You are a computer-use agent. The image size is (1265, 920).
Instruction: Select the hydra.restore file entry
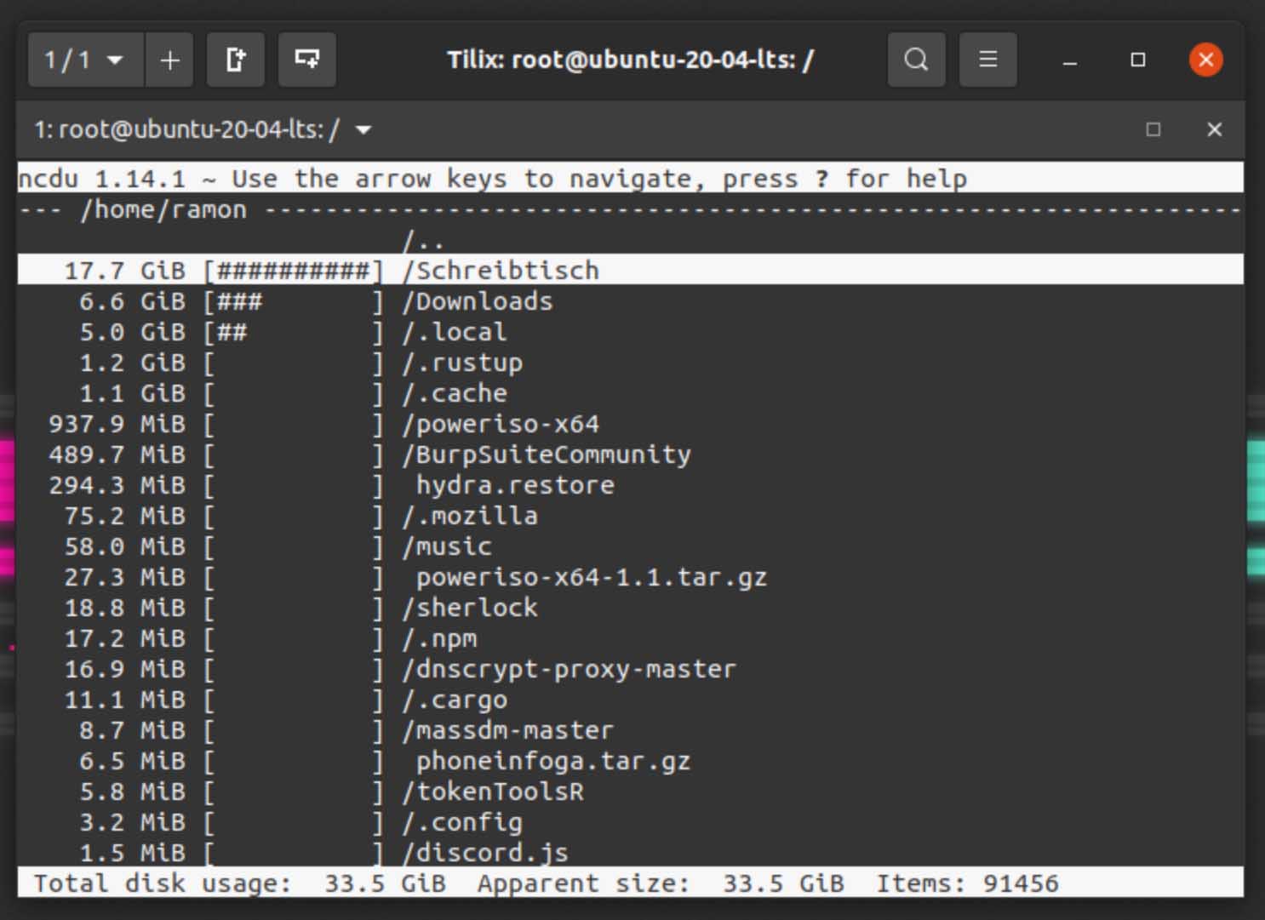coord(631,485)
